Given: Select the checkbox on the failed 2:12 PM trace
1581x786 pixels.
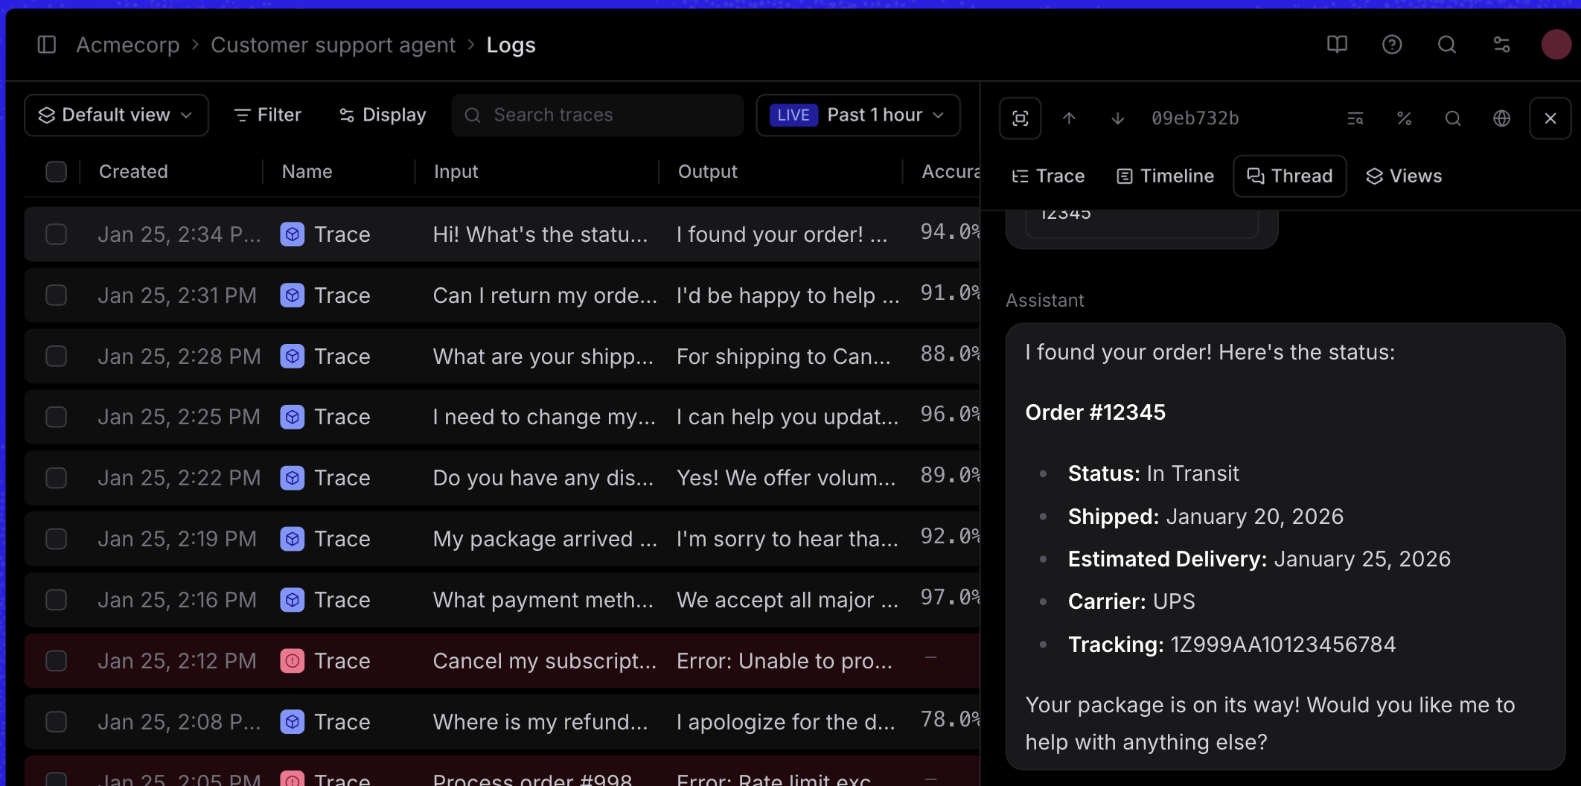Looking at the screenshot, I should point(57,660).
